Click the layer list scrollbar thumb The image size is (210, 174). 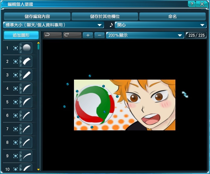pos(39,47)
